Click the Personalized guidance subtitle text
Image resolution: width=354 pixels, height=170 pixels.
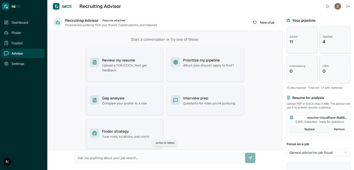pos(111,25)
